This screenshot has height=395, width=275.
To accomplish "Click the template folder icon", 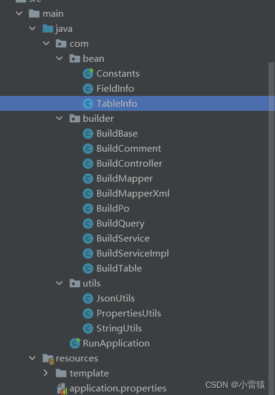I will 61,373.
